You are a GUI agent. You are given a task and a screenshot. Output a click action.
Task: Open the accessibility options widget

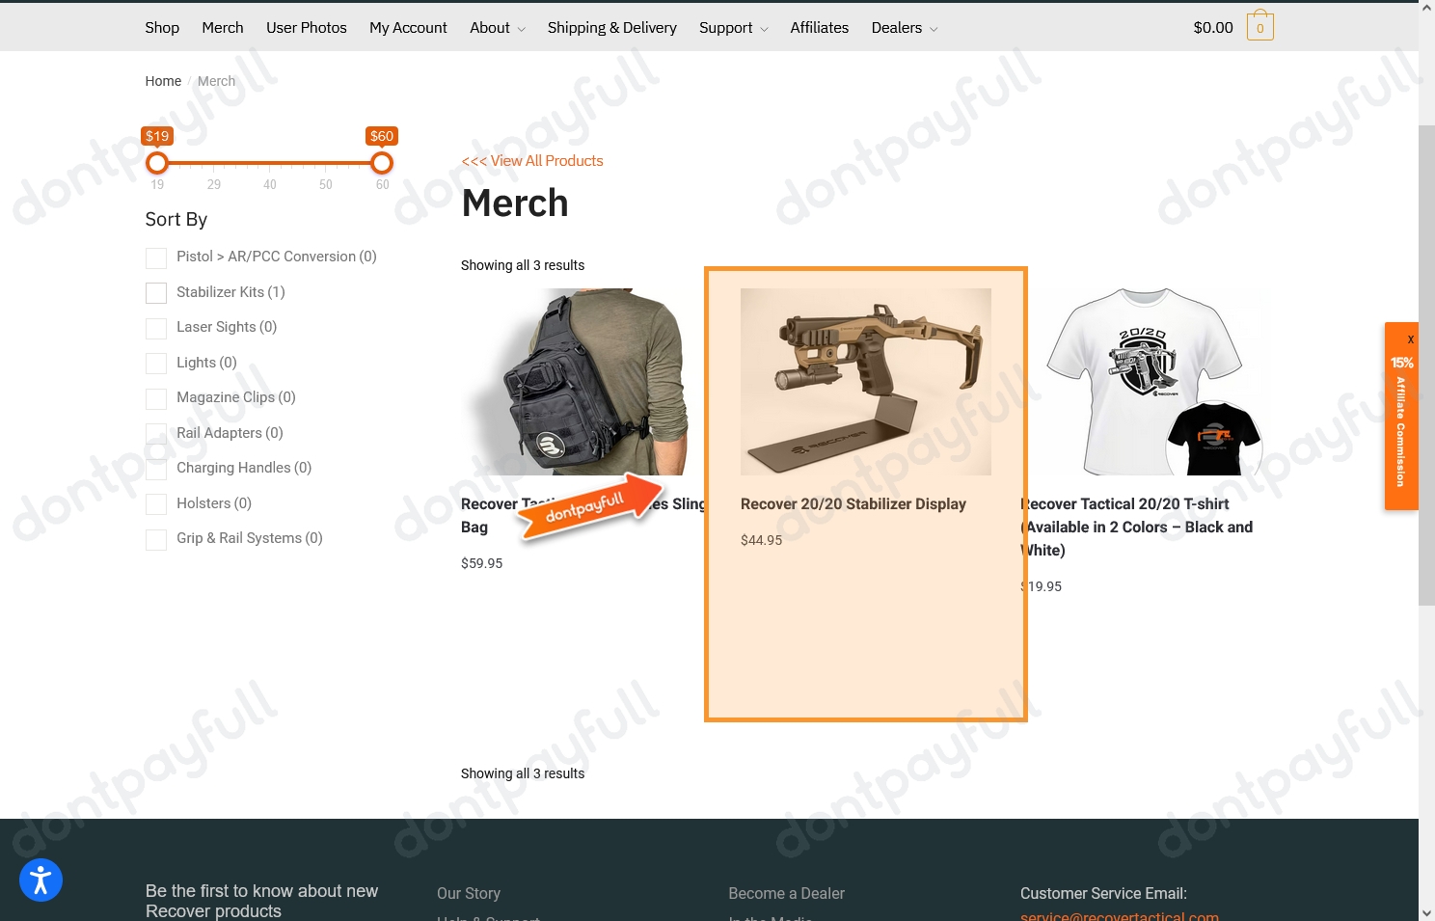click(x=41, y=880)
